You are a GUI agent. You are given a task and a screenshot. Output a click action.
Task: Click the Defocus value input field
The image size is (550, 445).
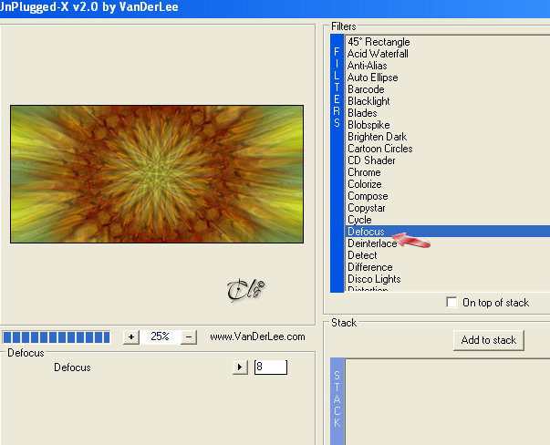click(271, 367)
